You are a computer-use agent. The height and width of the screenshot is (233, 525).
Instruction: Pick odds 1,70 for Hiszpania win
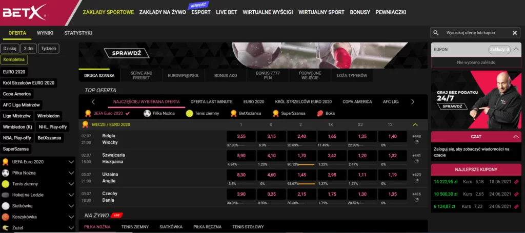301,156
